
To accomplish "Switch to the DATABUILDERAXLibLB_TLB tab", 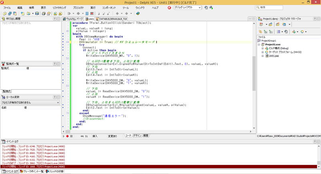I will click(112, 19).
